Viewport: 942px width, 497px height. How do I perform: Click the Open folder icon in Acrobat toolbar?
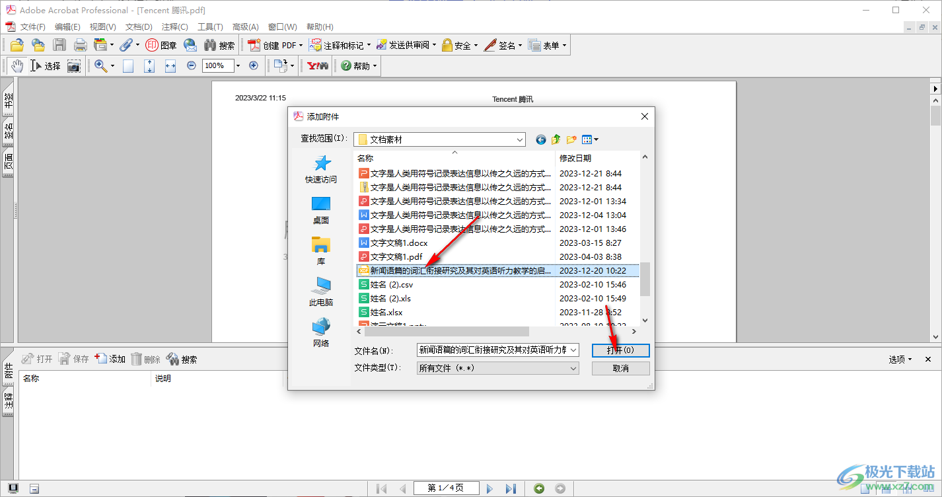pyautogui.click(x=17, y=45)
